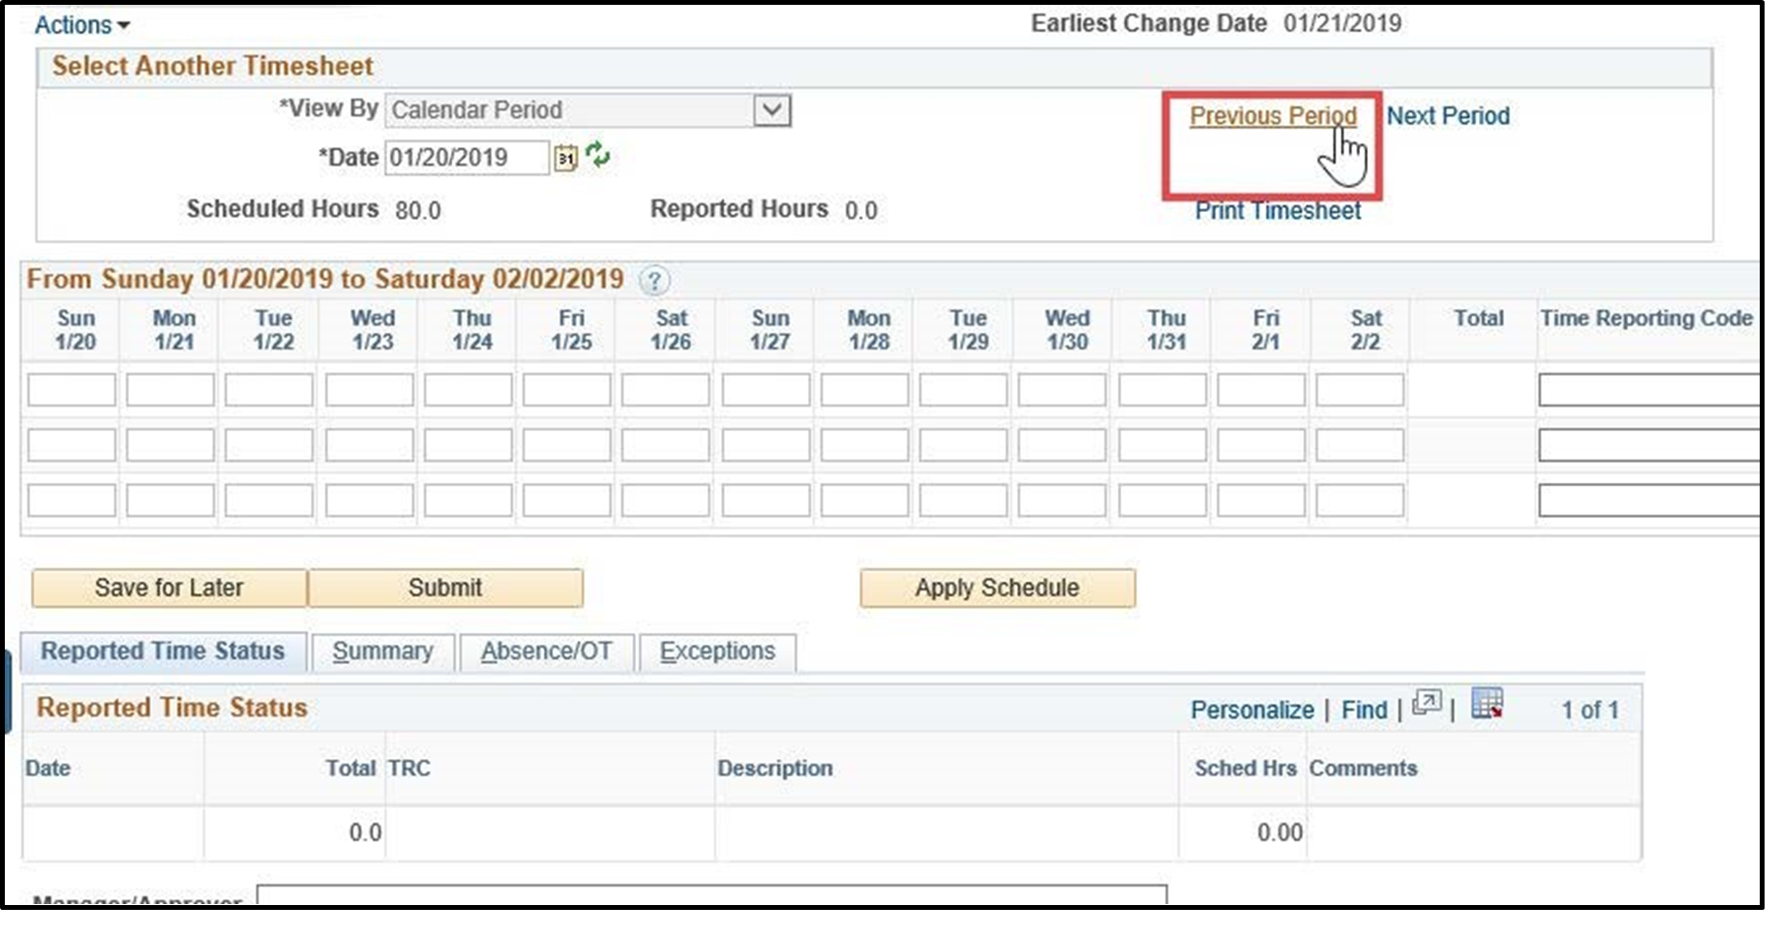Open the Absence/OT tab
This screenshot has width=1782, height=936.
point(547,651)
